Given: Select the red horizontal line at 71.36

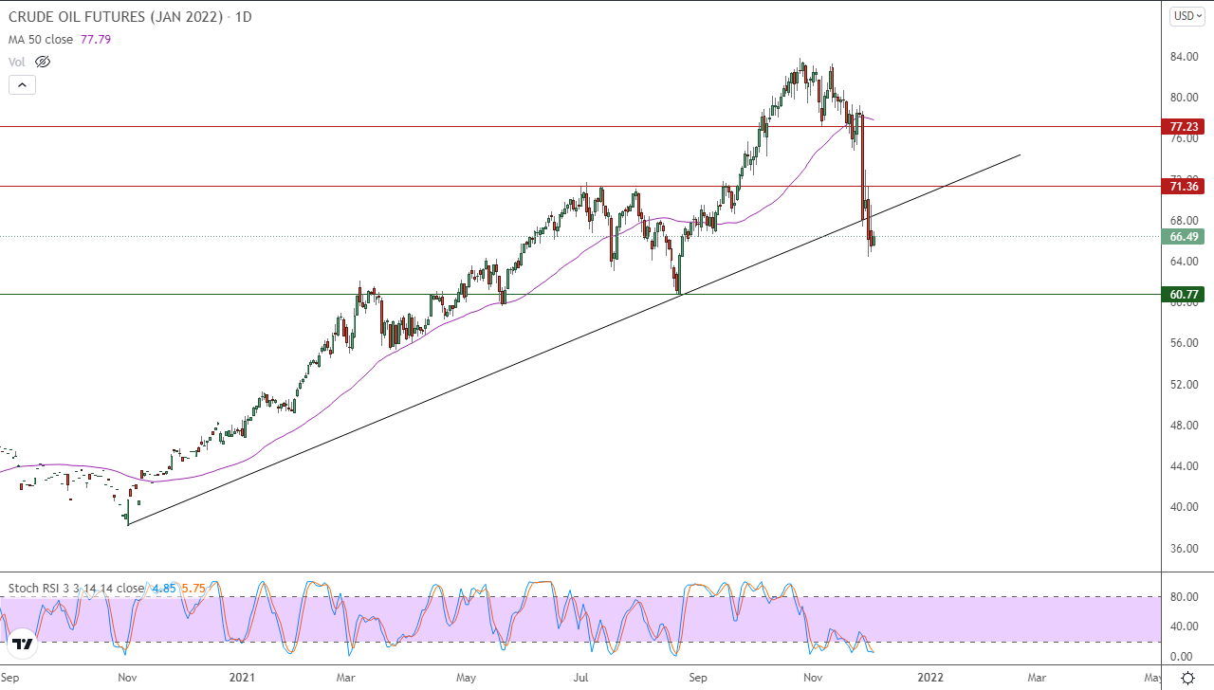Looking at the screenshot, I should pyautogui.click(x=580, y=186).
